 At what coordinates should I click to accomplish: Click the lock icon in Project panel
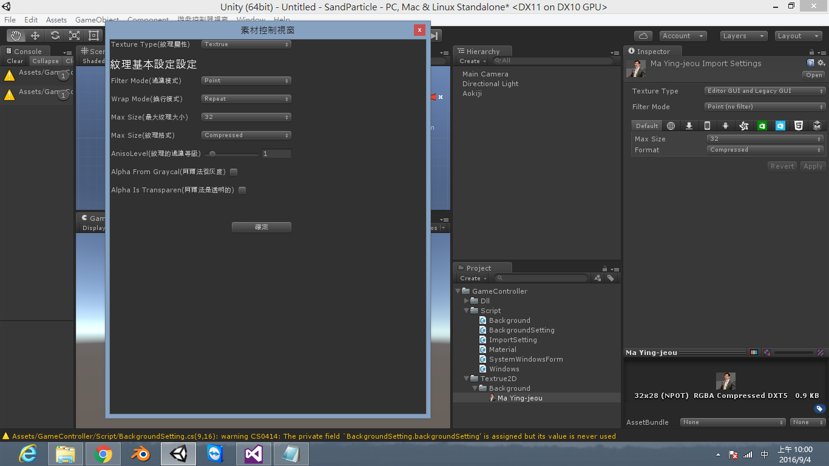coord(604,268)
